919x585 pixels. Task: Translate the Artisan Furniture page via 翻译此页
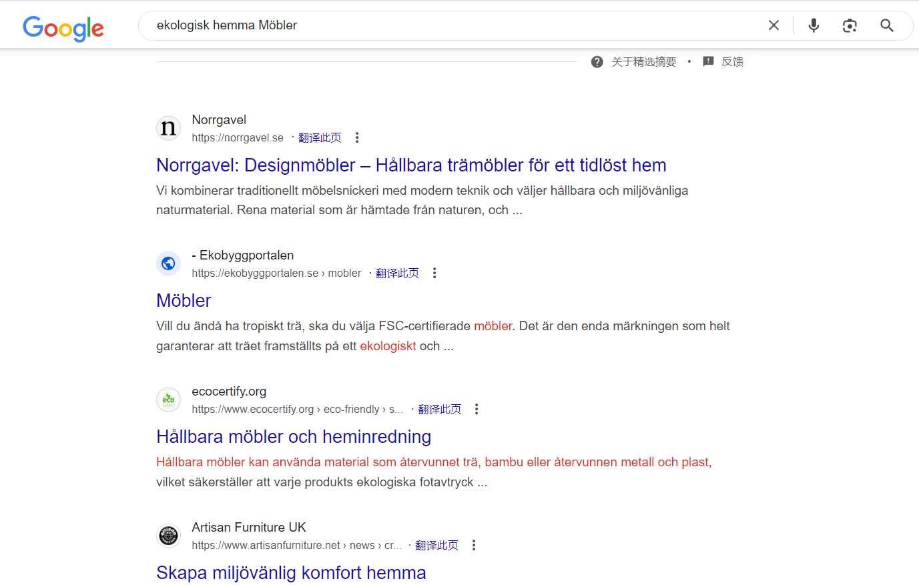pyautogui.click(x=436, y=545)
